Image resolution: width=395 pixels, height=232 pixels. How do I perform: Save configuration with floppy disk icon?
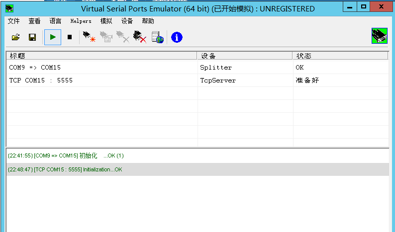pyautogui.click(x=32, y=37)
